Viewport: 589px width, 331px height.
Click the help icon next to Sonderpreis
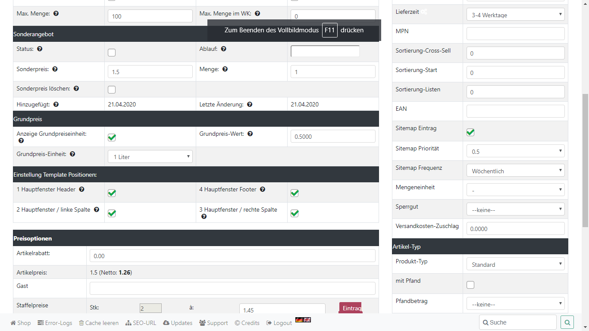click(55, 69)
